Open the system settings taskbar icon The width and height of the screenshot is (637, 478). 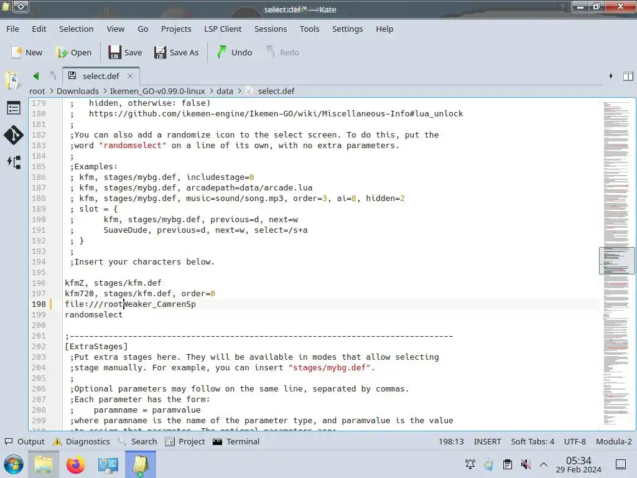108,464
